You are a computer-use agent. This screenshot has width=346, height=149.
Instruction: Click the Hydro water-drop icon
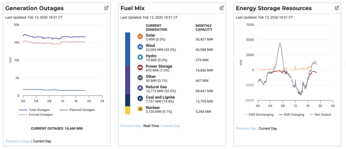(140, 57)
